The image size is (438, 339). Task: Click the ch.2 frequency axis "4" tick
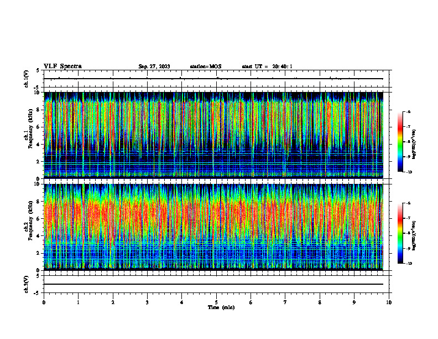pos(39,236)
